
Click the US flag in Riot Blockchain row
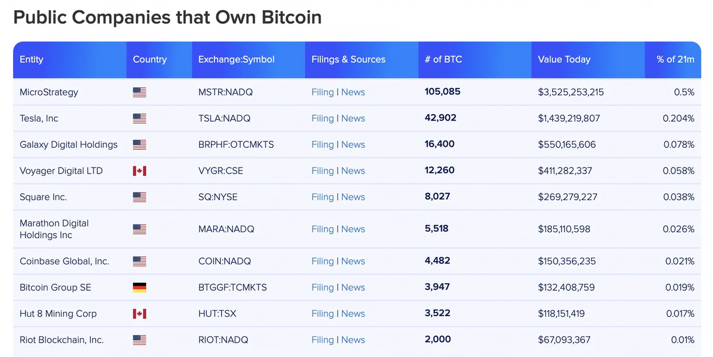(139, 340)
